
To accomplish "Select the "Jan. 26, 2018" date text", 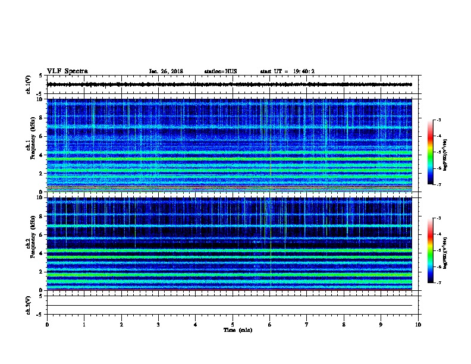I will point(166,71).
